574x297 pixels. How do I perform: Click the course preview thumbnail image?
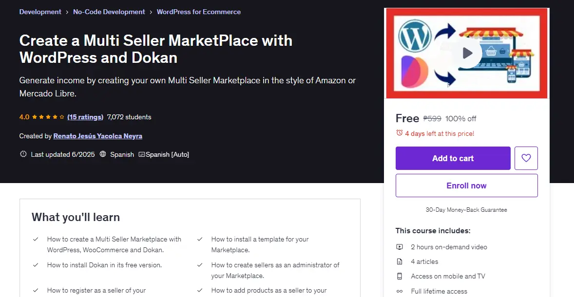point(467,53)
